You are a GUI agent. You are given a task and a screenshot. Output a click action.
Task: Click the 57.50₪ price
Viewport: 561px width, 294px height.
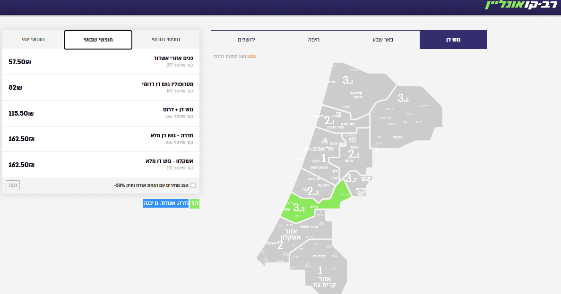[20, 62]
